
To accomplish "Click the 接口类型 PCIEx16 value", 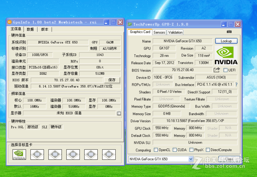I will [43, 67].
